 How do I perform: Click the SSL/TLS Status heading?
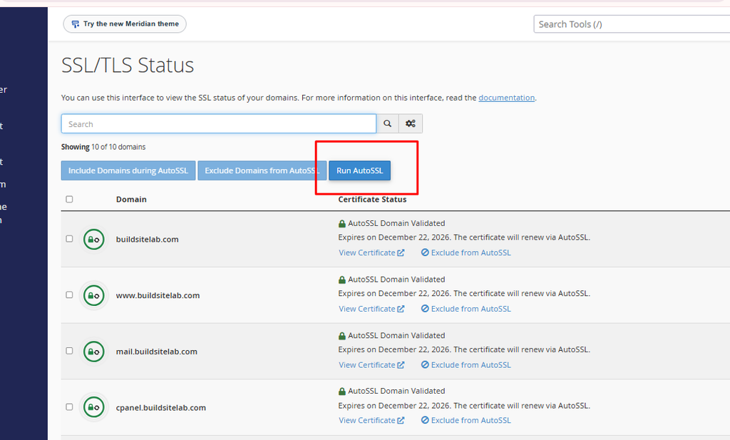pyautogui.click(x=128, y=65)
